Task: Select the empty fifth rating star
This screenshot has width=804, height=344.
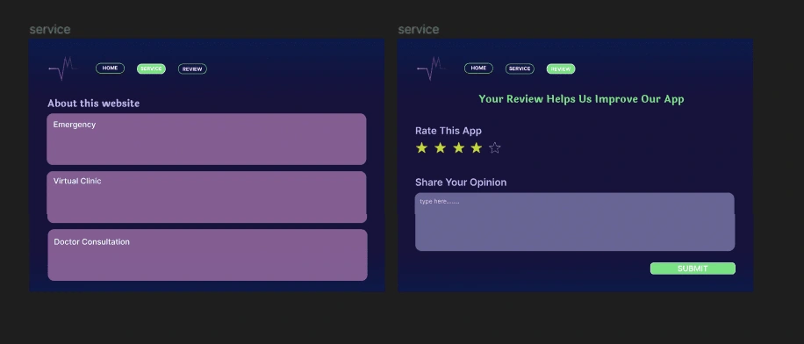Action: point(495,148)
